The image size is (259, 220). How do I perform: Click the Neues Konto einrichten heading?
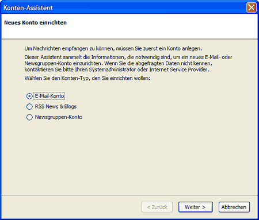pyautogui.click(x=36, y=22)
